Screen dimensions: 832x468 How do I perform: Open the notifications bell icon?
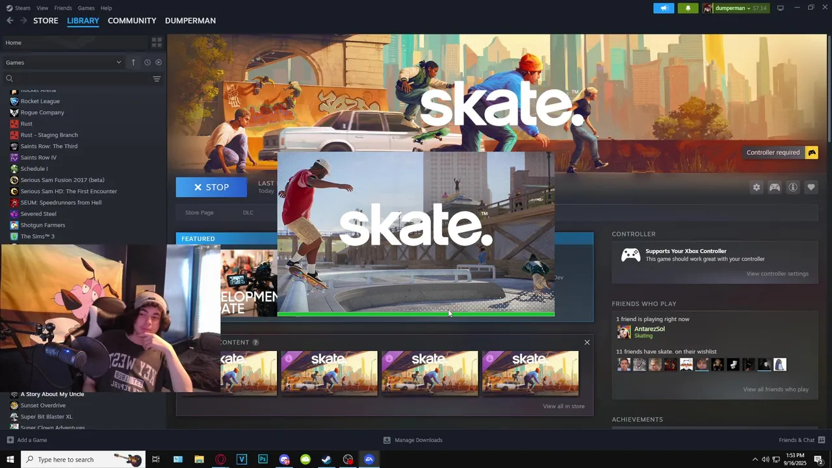pos(688,8)
